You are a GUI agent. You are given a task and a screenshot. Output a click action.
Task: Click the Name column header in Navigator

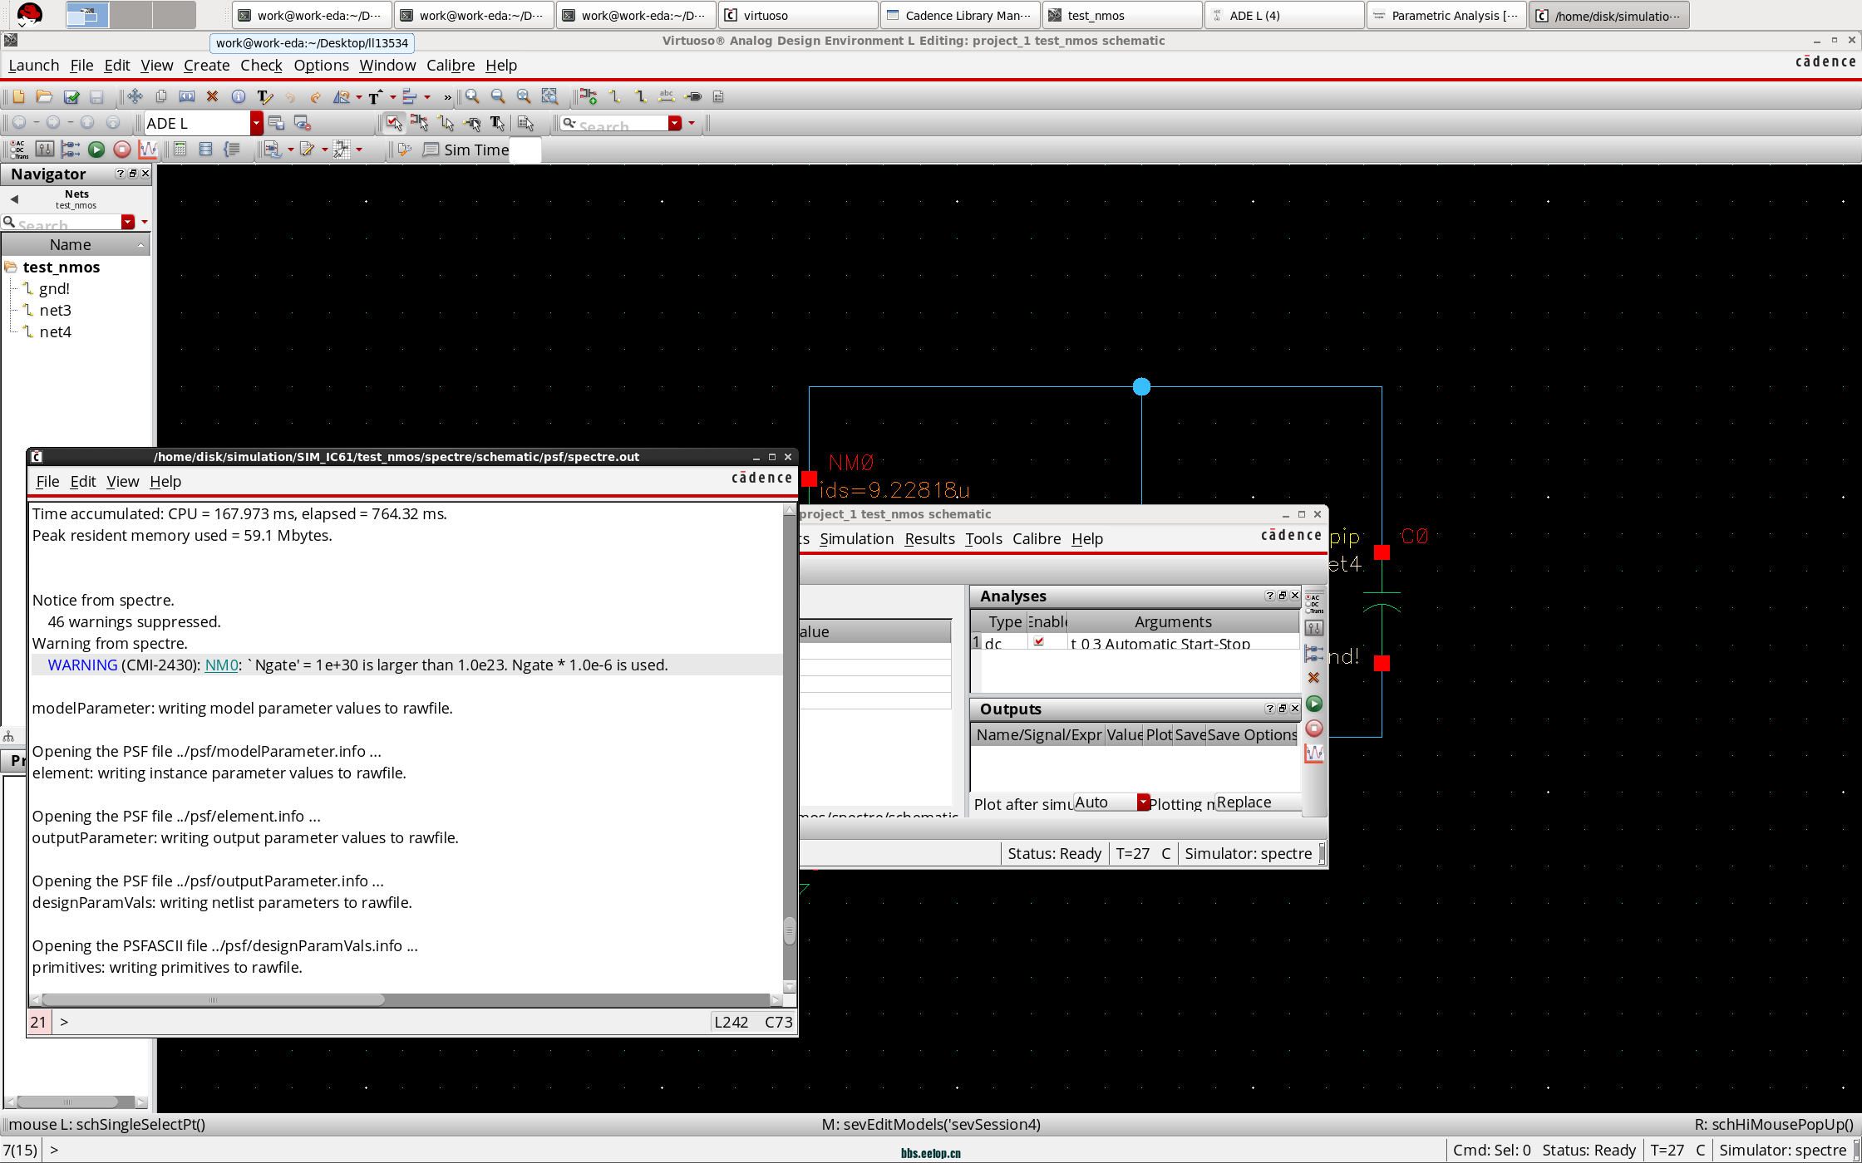[x=75, y=244]
